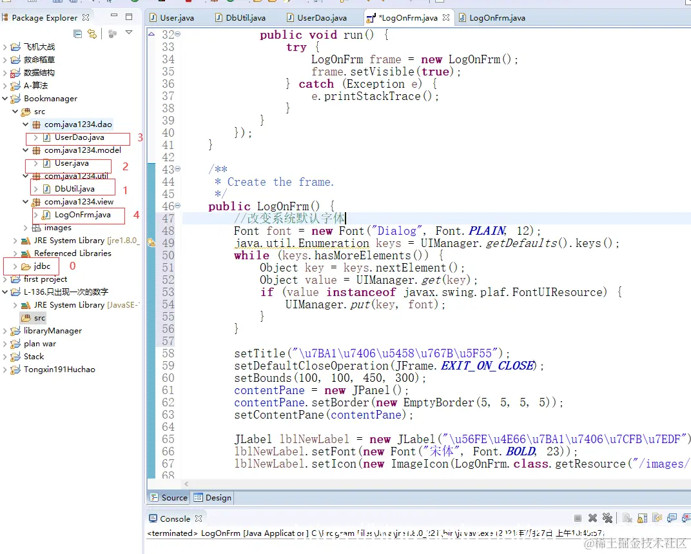Screen dimensions: 691x554
Task: Toggle Link with Editor in Package Explorer
Action: click(92, 34)
